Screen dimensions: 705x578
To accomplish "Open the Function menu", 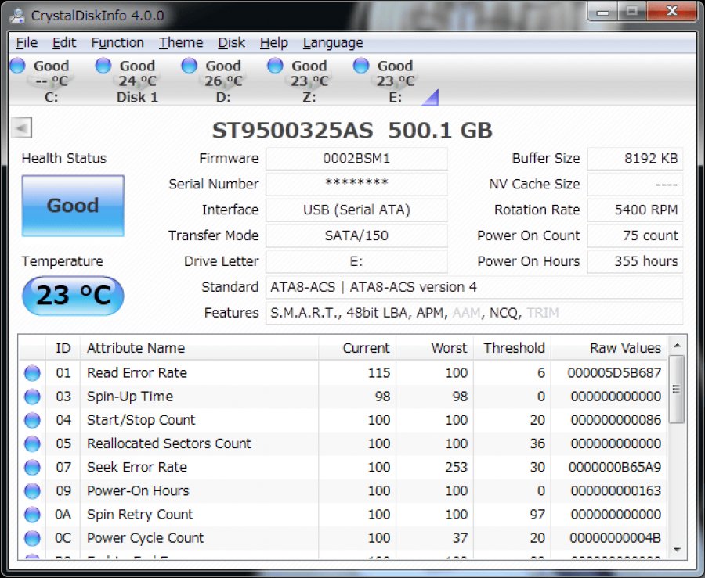I will (x=117, y=43).
